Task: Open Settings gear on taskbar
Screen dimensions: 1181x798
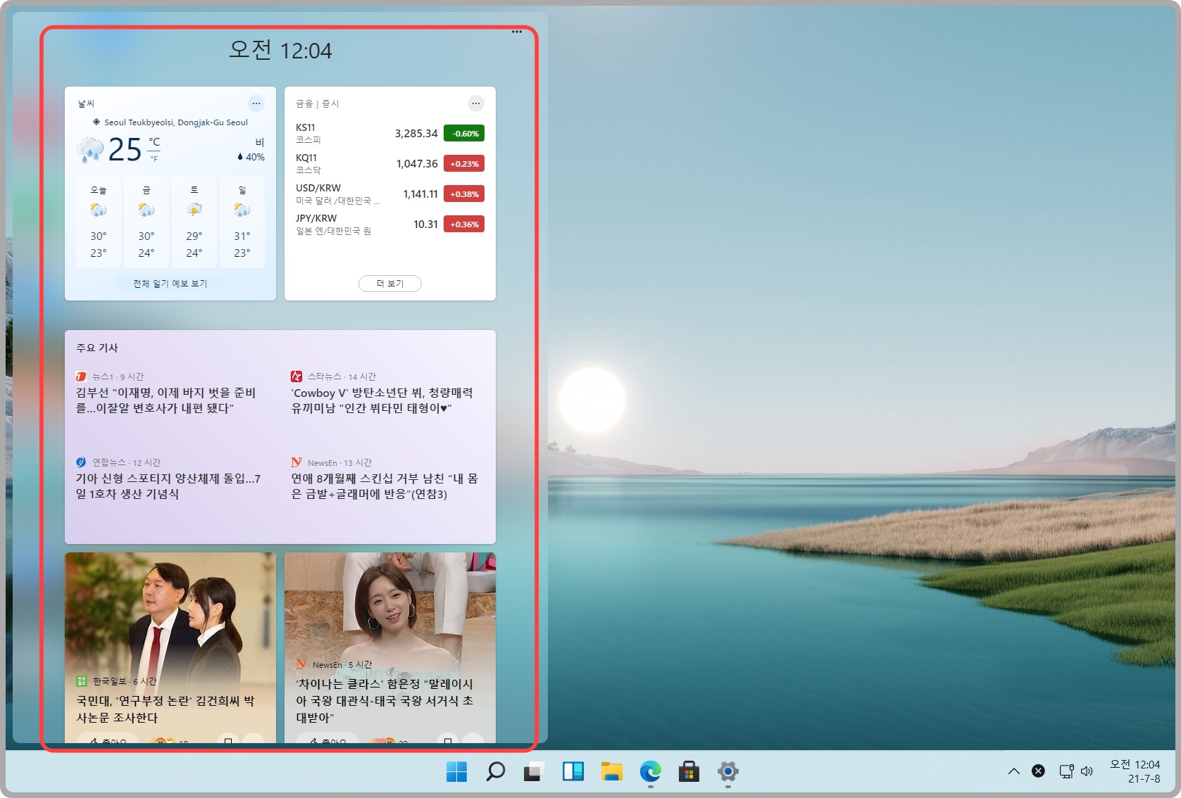Action: pos(727,772)
